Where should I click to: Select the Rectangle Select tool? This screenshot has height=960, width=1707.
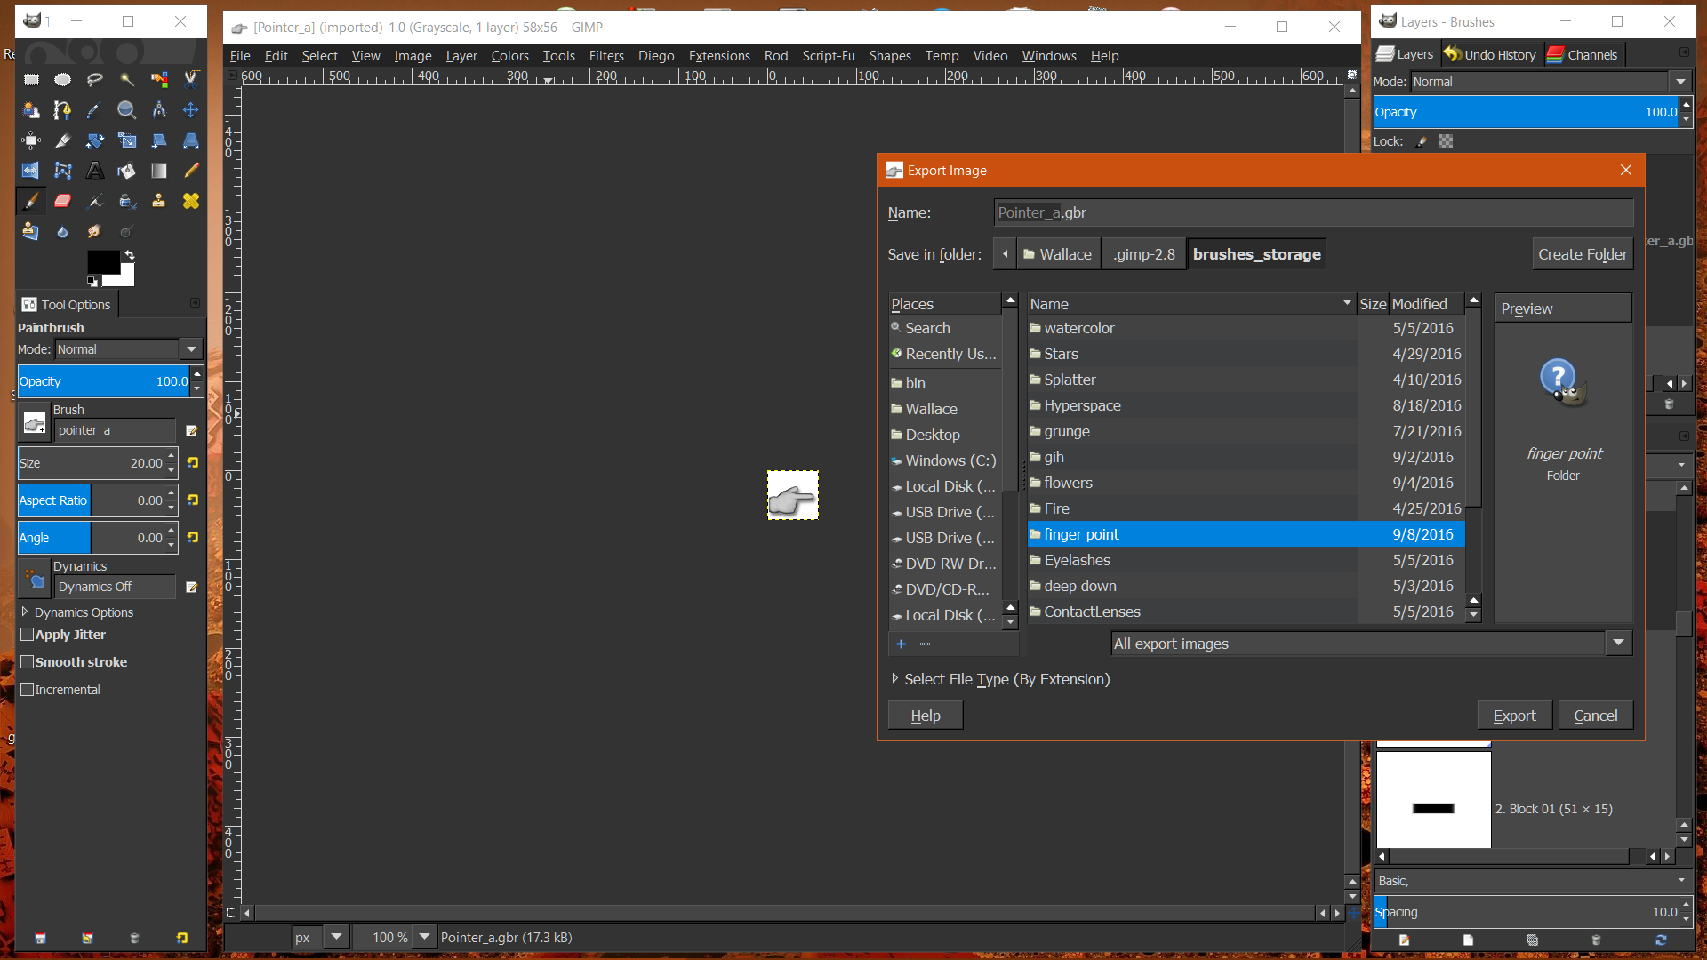31,80
